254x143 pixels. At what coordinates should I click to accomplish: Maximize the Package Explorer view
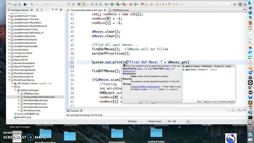pyautogui.click(x=61, y=10)
